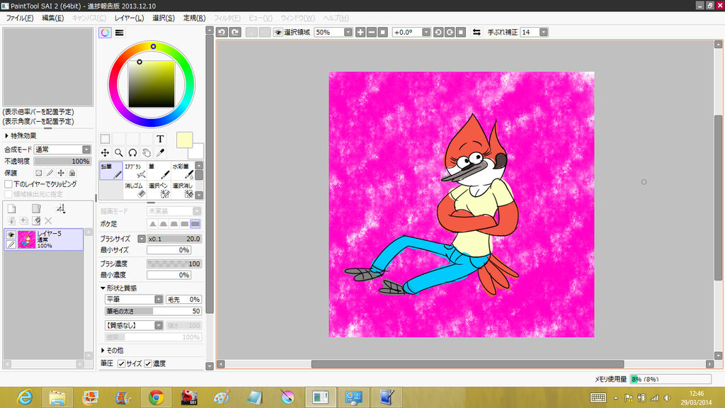Activate the Magnifier zoom tool
The height and width of the screenshot is (408, 725).
click(118, 153)
